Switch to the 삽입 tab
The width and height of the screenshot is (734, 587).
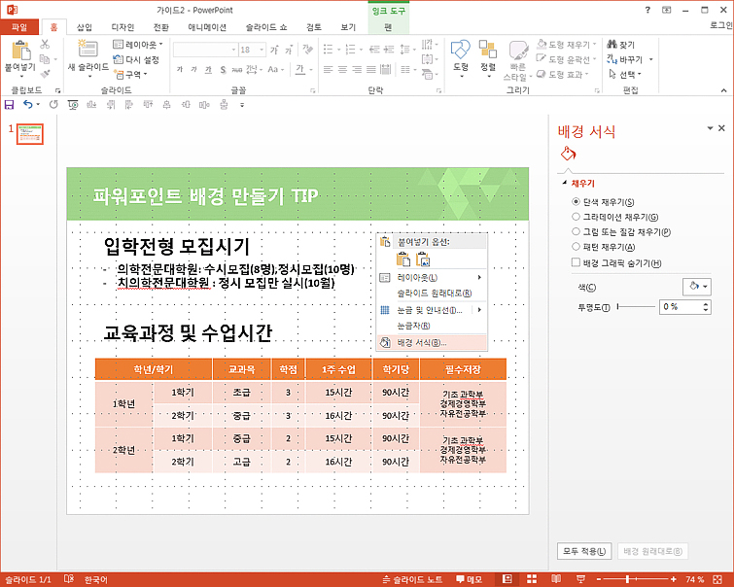tap(85, 27)
